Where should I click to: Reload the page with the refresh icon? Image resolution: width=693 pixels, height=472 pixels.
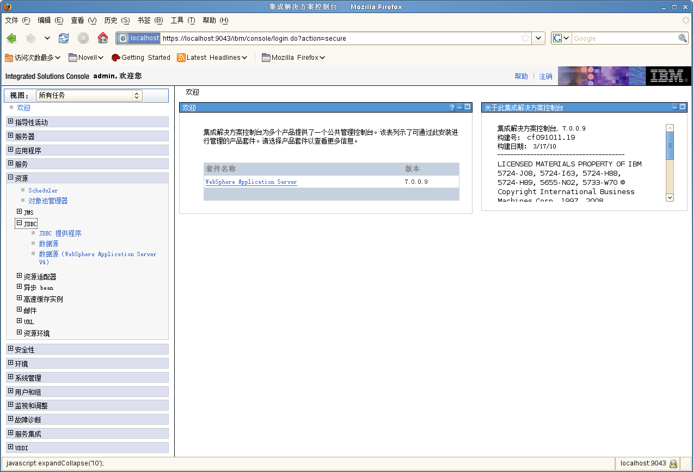(64, 38)
